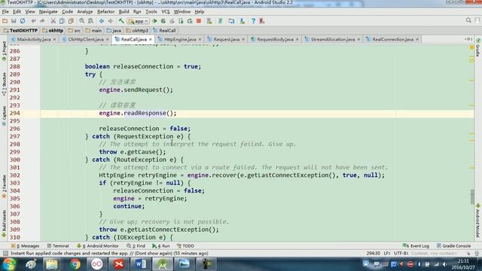482x271 pixels.
Task: Open the Android Monitor tool window
Action: (97, 246)
